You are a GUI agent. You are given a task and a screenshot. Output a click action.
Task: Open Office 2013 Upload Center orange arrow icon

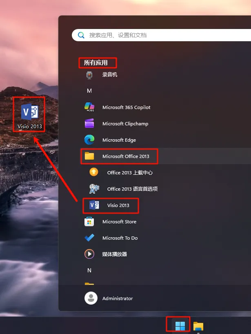94,172
